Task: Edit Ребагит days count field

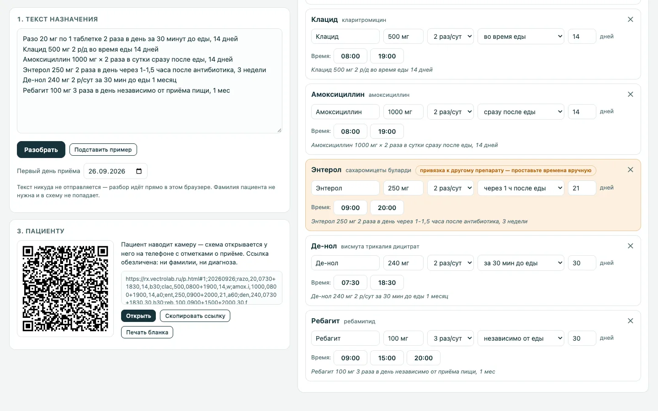Action: (582, 338)
